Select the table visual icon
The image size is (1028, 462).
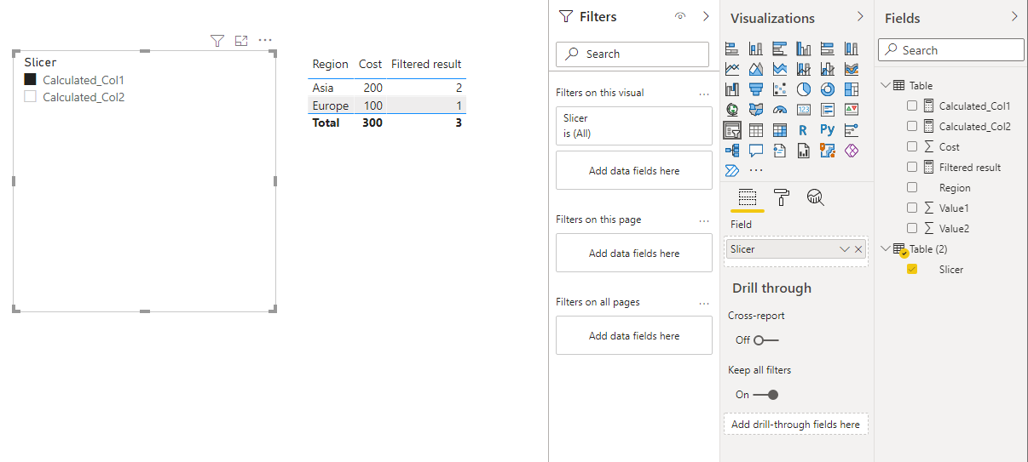756,130
